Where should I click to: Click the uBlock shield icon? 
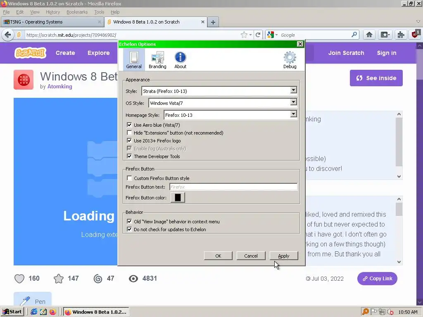[x=416, y=34]
